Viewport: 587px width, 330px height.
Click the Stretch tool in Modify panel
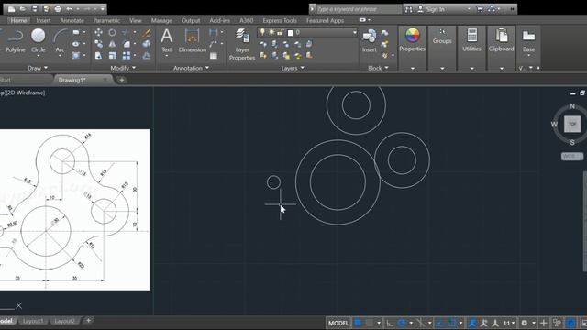[x=98, y=56]
